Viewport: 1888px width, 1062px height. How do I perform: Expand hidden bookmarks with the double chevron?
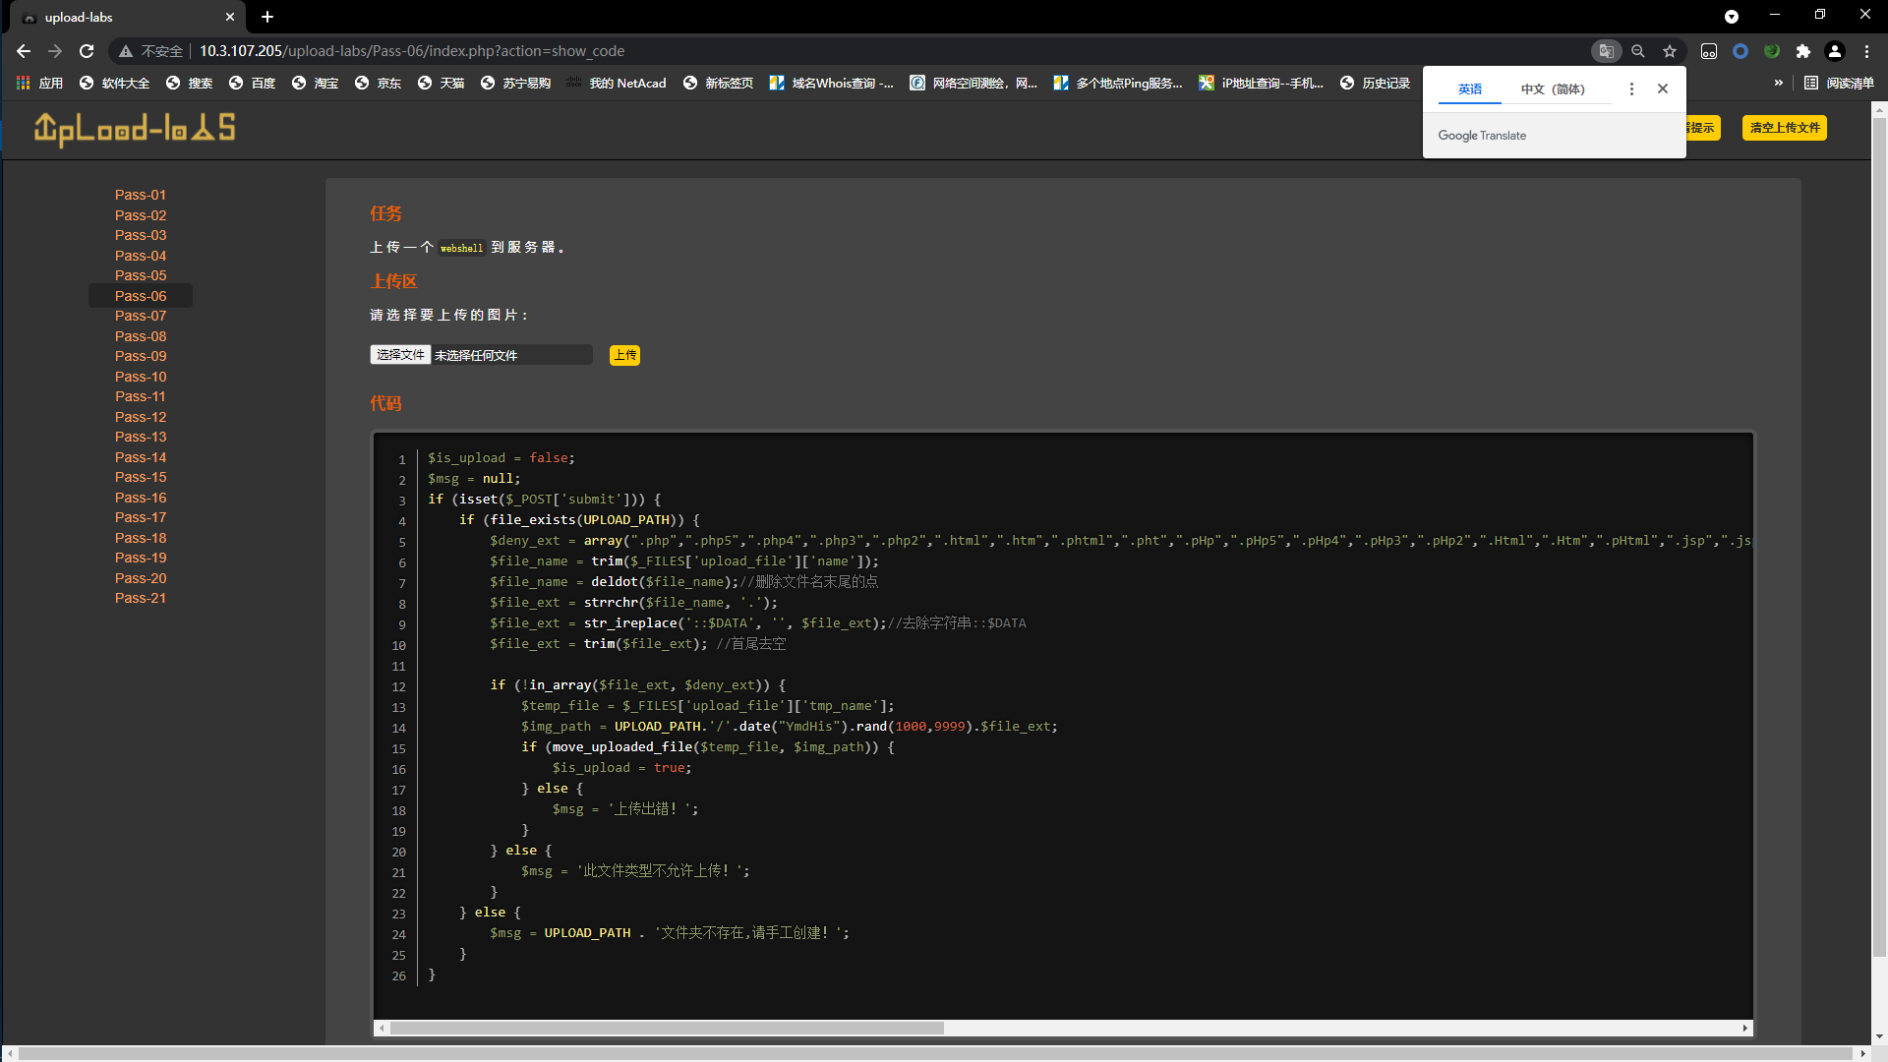point(1778,83)
